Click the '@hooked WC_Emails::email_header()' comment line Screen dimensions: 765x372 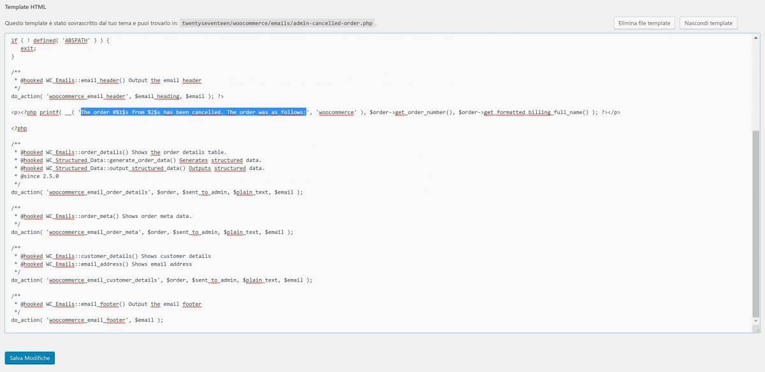(x=108, y=80)
